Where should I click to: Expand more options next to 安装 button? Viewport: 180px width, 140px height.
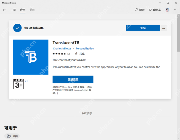(163, 28)
